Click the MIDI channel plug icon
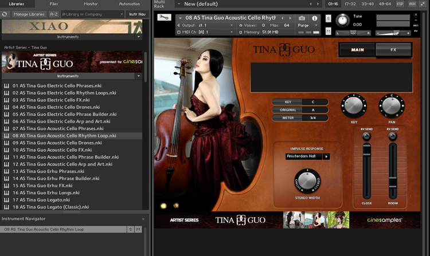Viewport: 430px width, 256px height. (x=179, y=32)
